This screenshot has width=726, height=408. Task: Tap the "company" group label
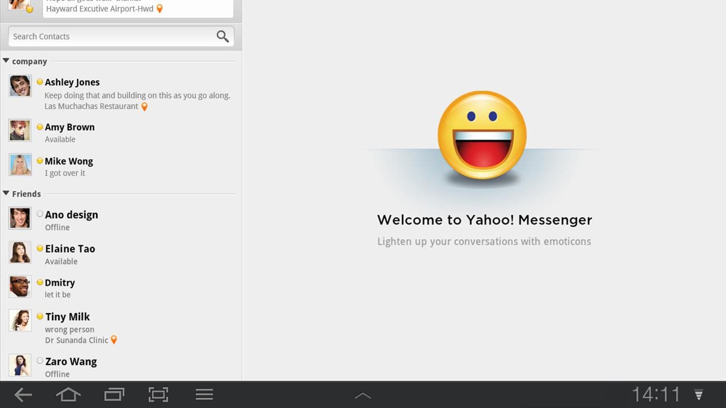pyautogui.click(x=29, y=61)
